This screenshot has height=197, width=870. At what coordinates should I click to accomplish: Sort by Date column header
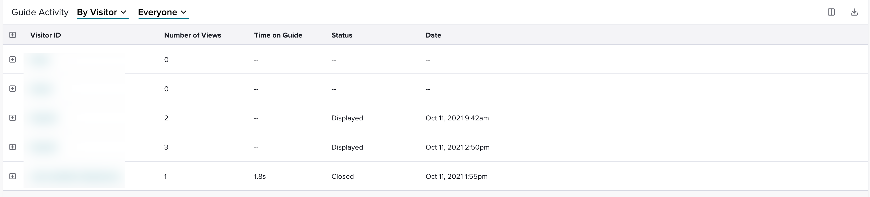pos(433,35)
